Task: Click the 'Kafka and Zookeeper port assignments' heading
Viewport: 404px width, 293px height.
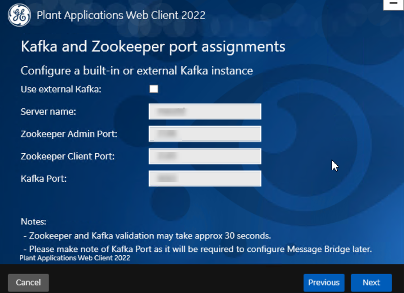Action: point(153,47)
